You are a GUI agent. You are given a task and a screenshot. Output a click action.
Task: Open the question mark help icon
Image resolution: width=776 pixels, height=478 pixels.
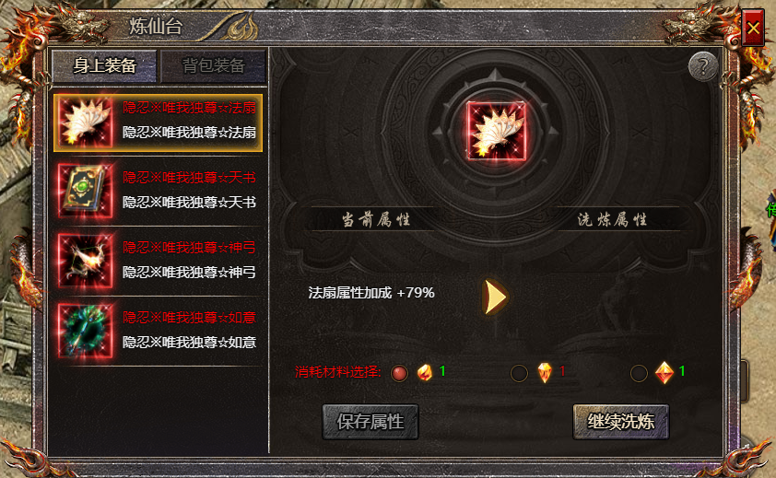click(x=703, y=66)
